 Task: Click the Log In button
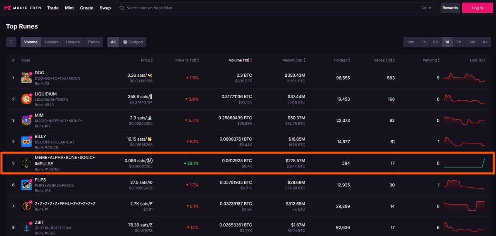tap(477, 8)
